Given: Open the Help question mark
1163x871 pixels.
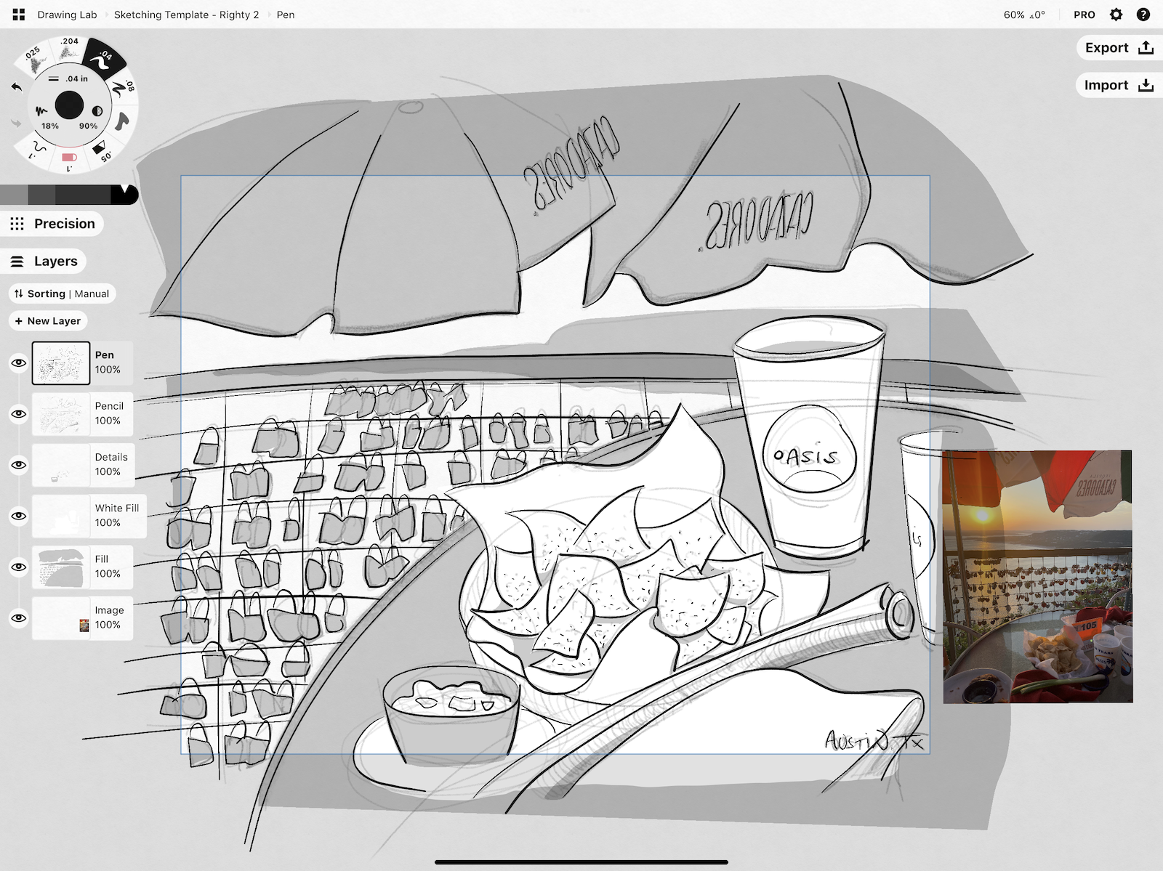Looking at the screenshot, I should 1143,15.
